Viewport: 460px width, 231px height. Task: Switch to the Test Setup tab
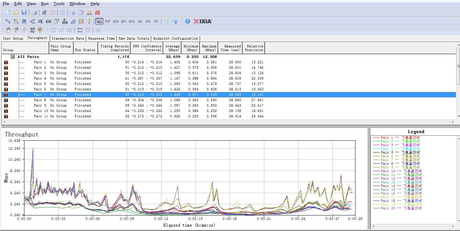click(13, 39)
